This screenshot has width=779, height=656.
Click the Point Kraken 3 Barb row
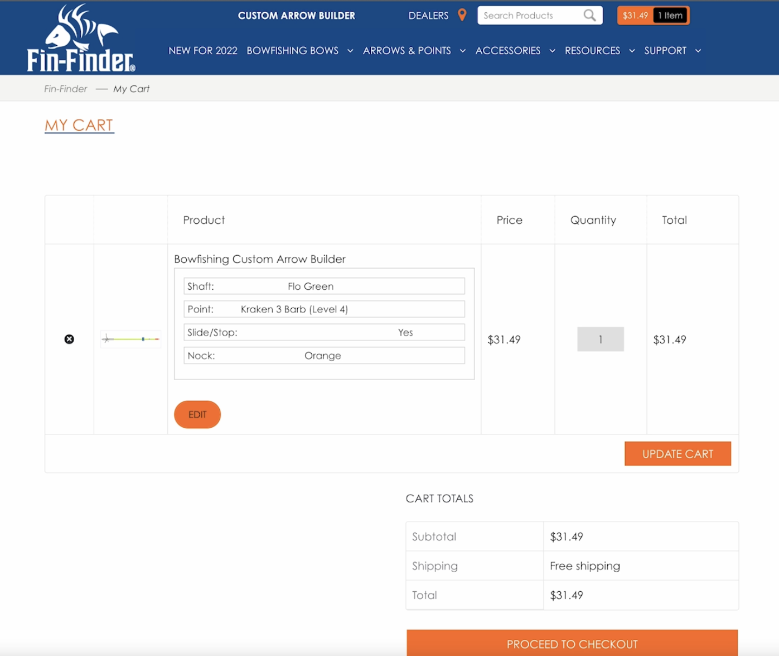pyautogui.click(x=324, y=309)
